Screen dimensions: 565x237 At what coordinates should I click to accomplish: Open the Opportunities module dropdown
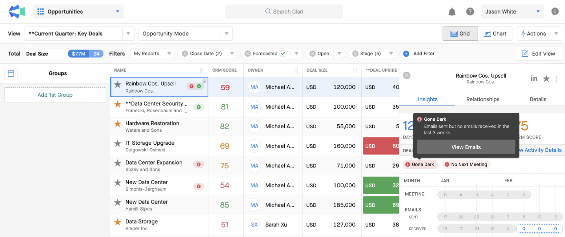(x=78, y=12)
